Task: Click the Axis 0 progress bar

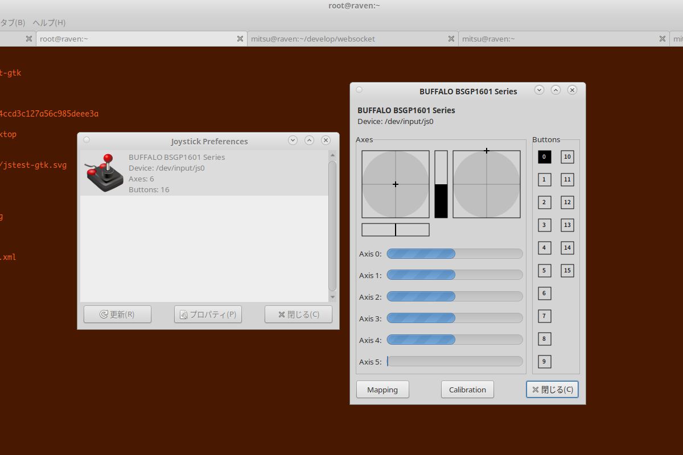Action: tap(454, 254)
